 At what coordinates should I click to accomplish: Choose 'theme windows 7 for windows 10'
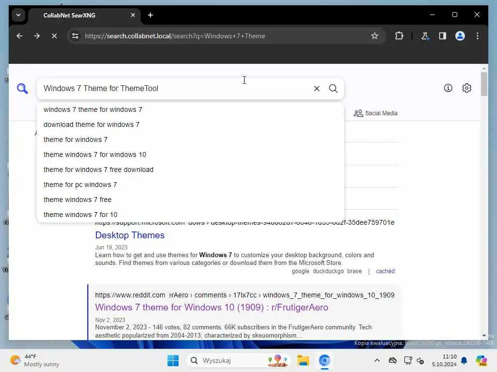point(190,155)
